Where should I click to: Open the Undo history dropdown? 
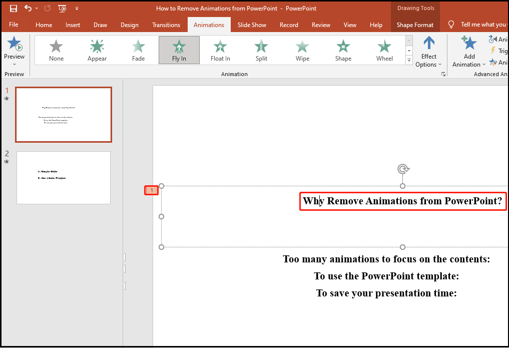[37, 9]
